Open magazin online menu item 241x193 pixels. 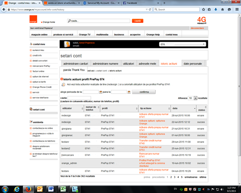39,35
